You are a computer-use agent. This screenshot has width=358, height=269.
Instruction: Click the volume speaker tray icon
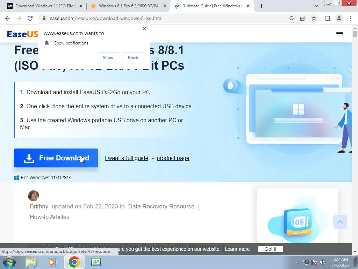(x=323, y=262)
